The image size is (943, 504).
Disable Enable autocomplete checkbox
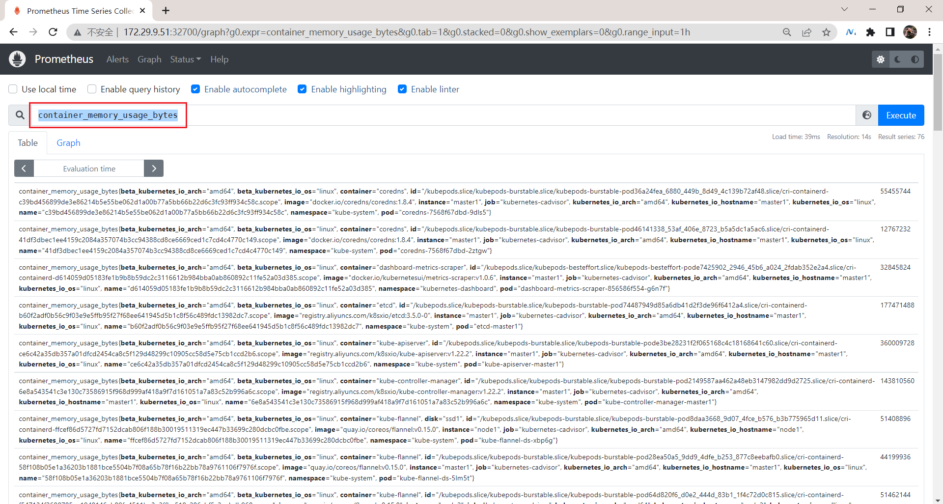click(195, 89)
